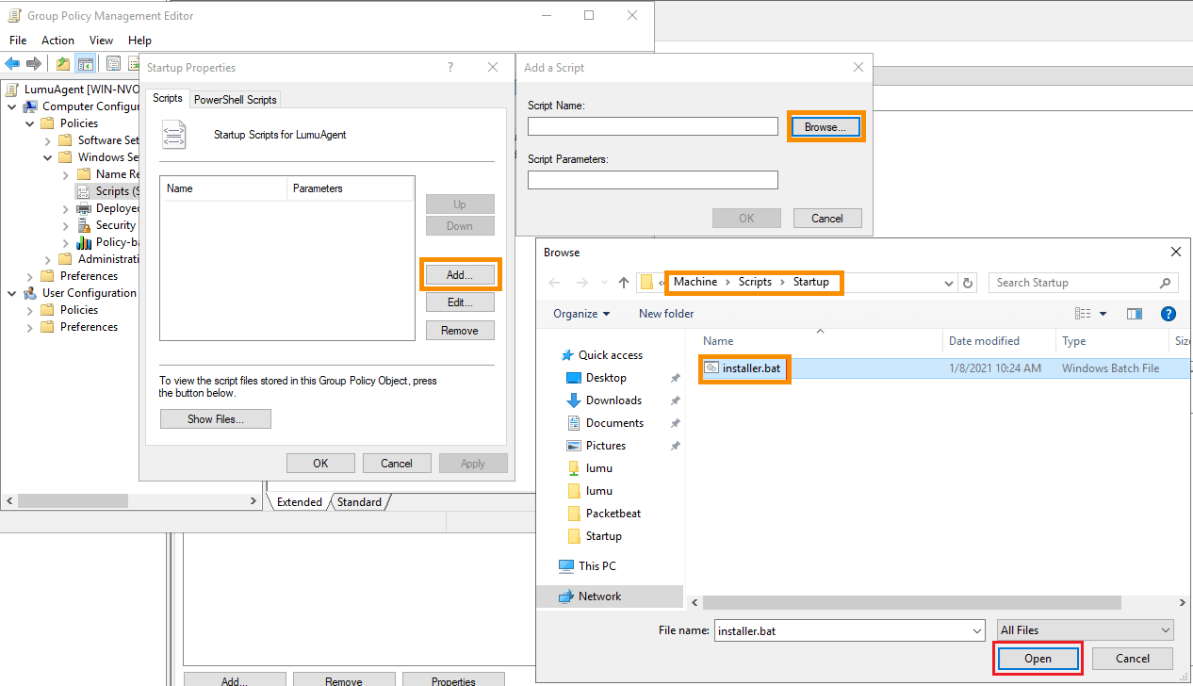Open the Action menu
The height and width of the screenshot is (686, 1193).
coord(57,40)
